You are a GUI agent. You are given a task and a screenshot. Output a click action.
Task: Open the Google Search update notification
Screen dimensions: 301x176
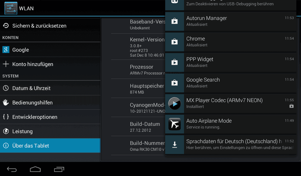click(230, 83)
